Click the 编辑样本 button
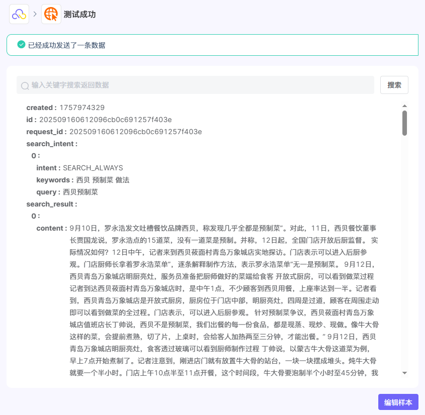This screenshot has width=425, height=415. tap(398, 402)
